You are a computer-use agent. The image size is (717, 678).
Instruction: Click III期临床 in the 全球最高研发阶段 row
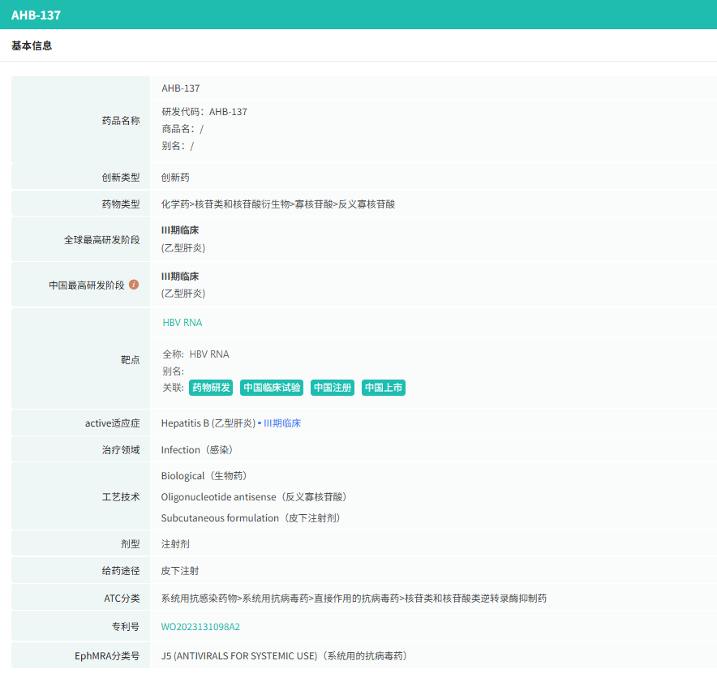[x=180, y=230]
